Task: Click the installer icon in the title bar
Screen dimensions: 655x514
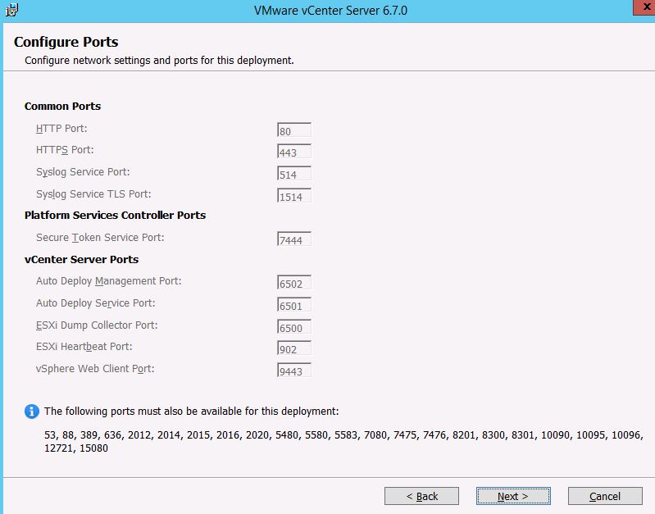Action: pyautogui.click(x=11, y=10)
